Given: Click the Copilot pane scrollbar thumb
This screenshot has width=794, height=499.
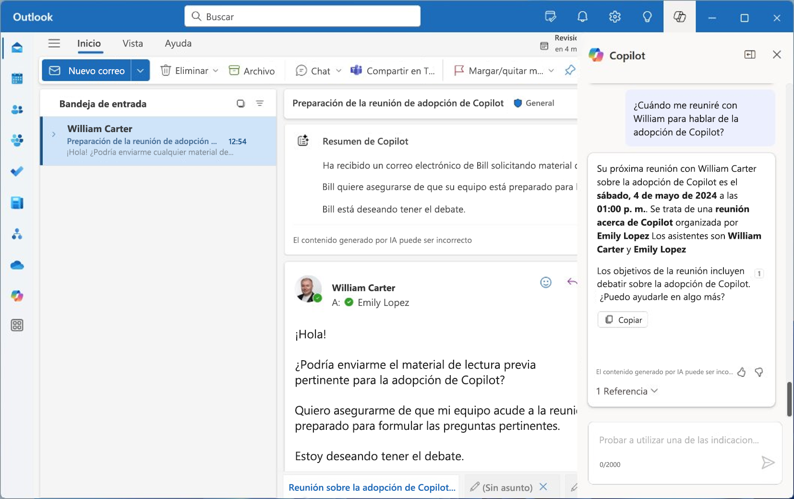Looking at the screenshot, I should coord(789,399).
